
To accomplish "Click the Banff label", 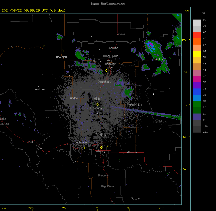I will [x=31, y=142].
